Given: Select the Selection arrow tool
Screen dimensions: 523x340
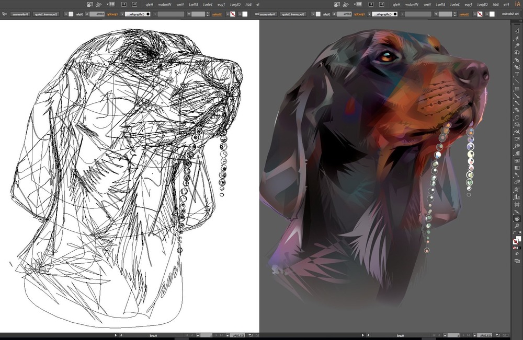Looking at the screenshot, I should pyautogui.click(x=517, y=31).
